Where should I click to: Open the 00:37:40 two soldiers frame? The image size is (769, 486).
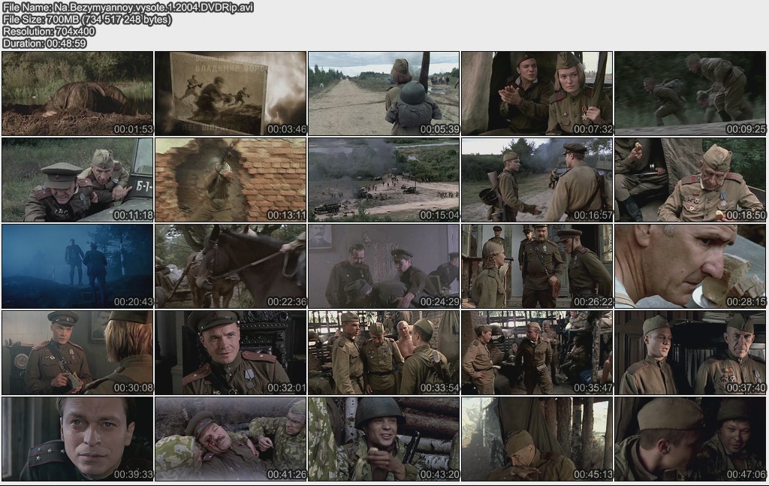(690, 352)
